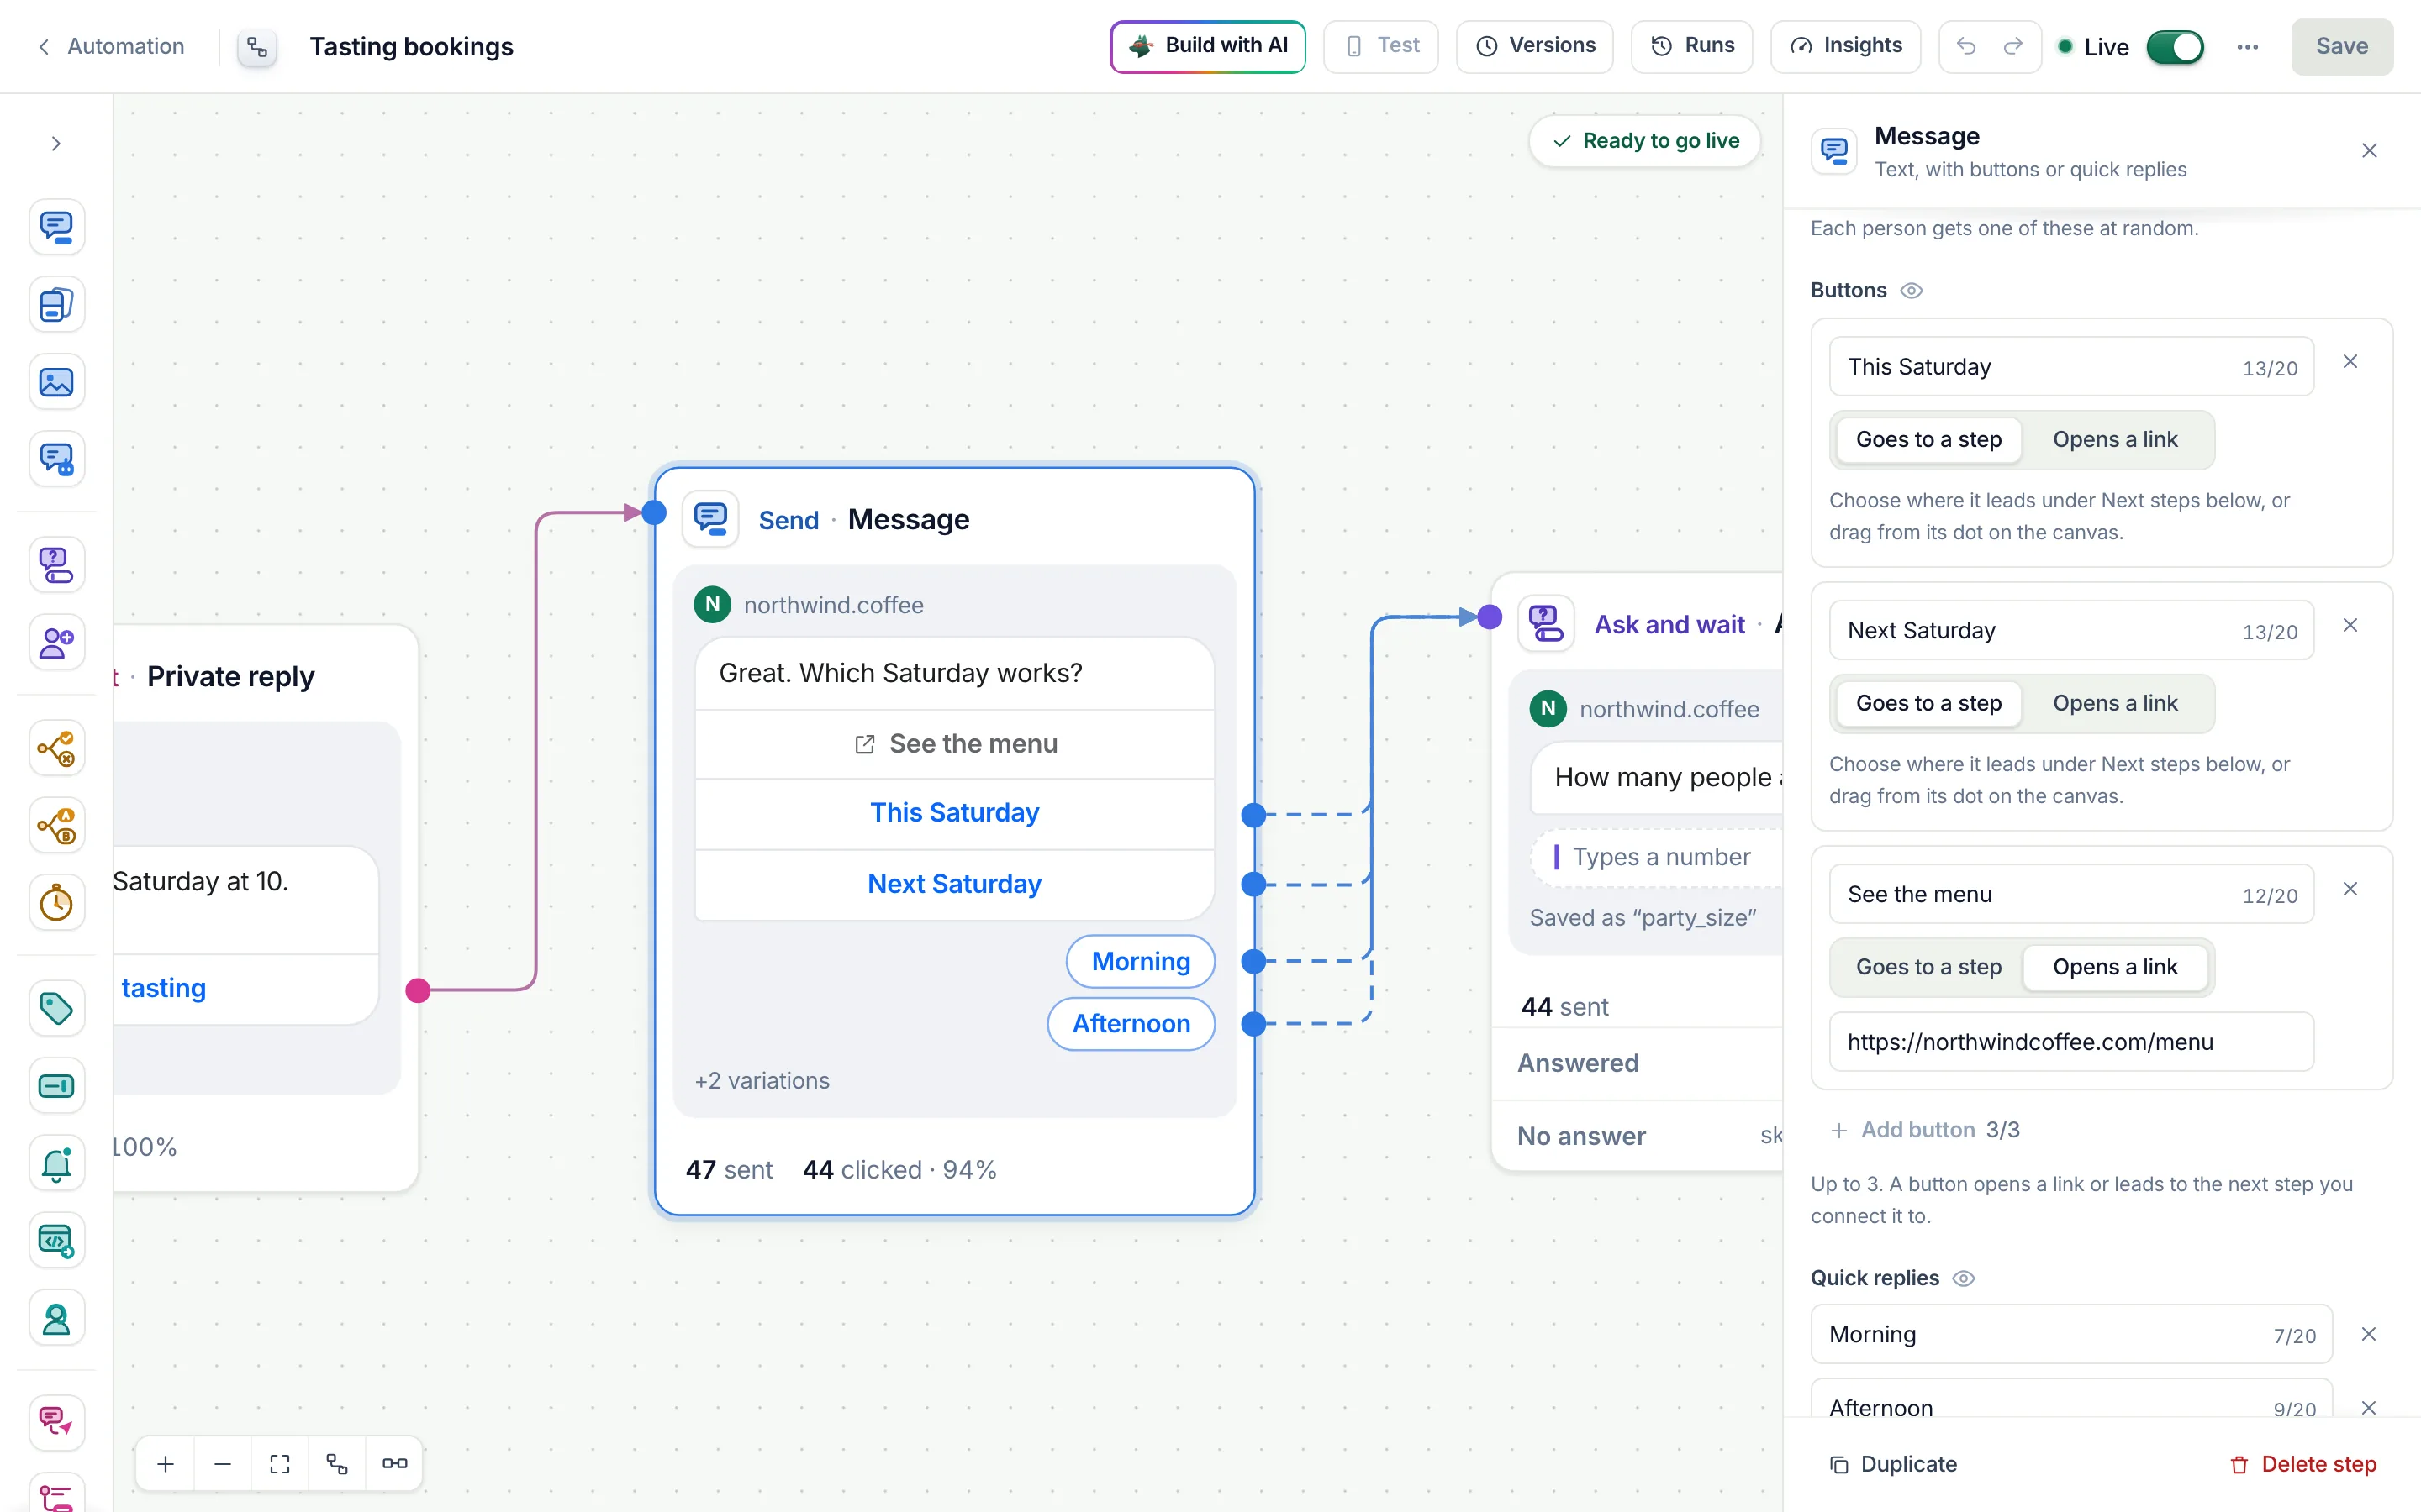Select the tag icon in sidebar

(x=56, y=1008)
